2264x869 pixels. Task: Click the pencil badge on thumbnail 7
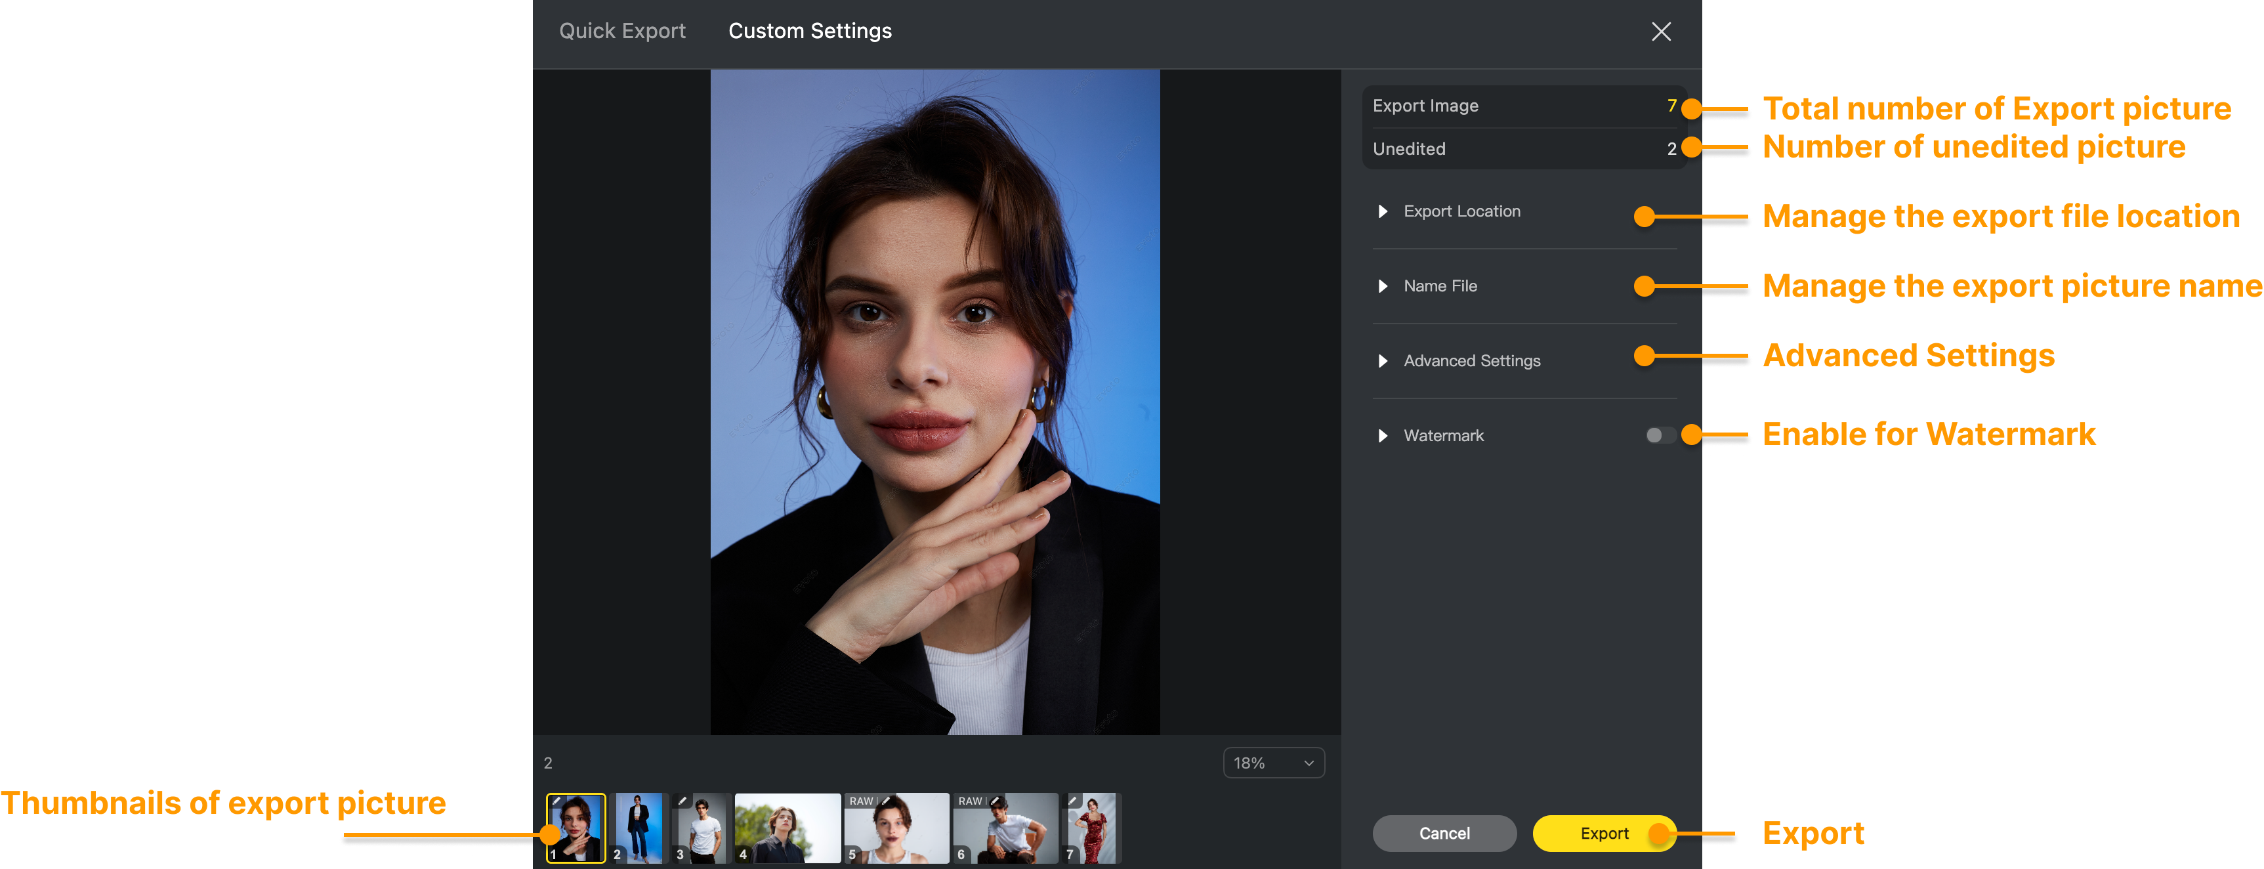(x=1072, y=801)
